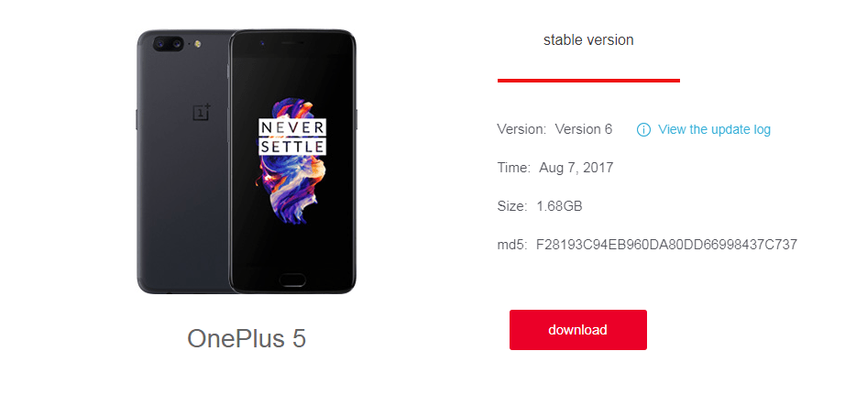Click the Aug 7, 2017 release date
Viewport: 845px width, 395px height.
(x=576, y=168)
